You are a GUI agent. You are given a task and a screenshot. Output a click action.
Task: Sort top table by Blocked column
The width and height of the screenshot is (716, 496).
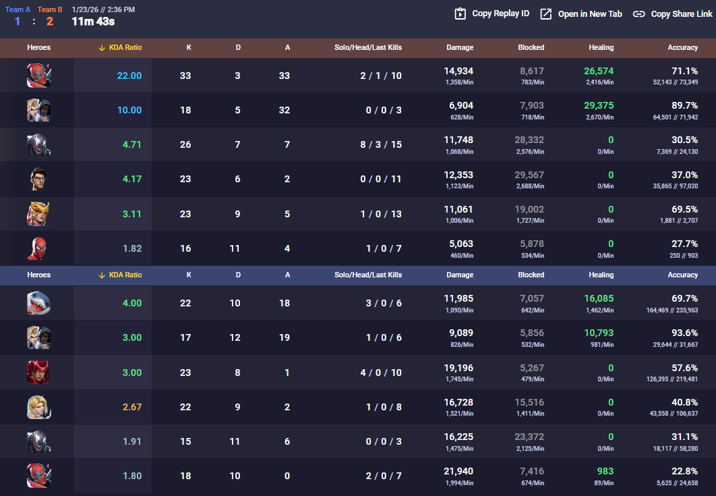(x=531, y=47)
